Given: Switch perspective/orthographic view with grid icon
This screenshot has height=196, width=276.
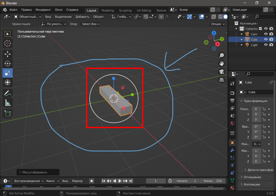Looking at the screenshot, I should tap(222, 80).
